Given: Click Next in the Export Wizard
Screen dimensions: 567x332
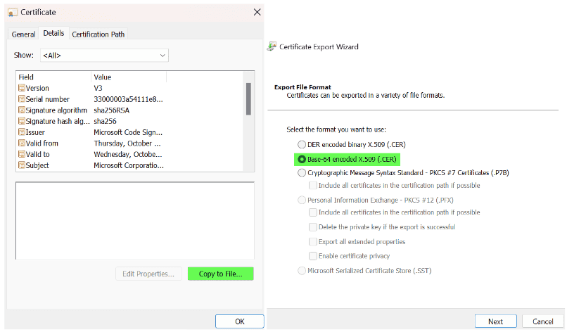Looking at the screenshot, I should point(495,321).
